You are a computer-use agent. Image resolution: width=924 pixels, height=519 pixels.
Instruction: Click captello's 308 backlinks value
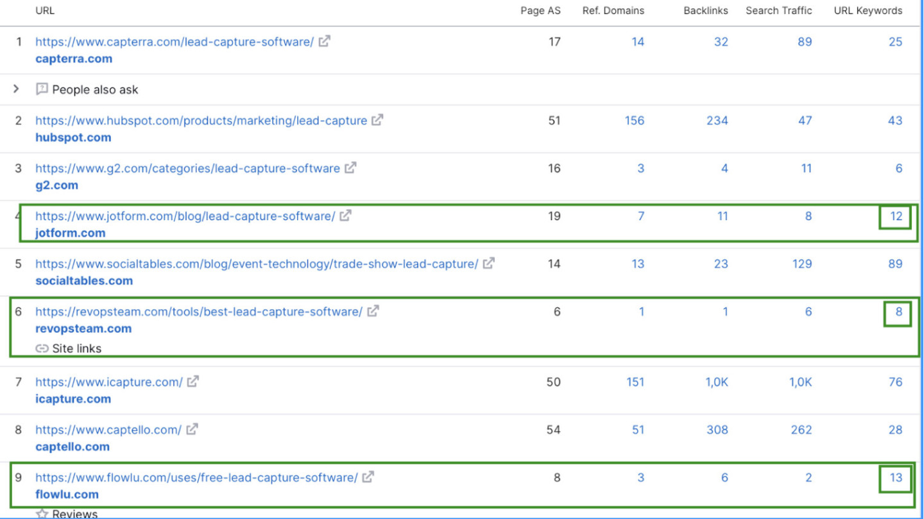pyautogui.click(x=717, y=430)
